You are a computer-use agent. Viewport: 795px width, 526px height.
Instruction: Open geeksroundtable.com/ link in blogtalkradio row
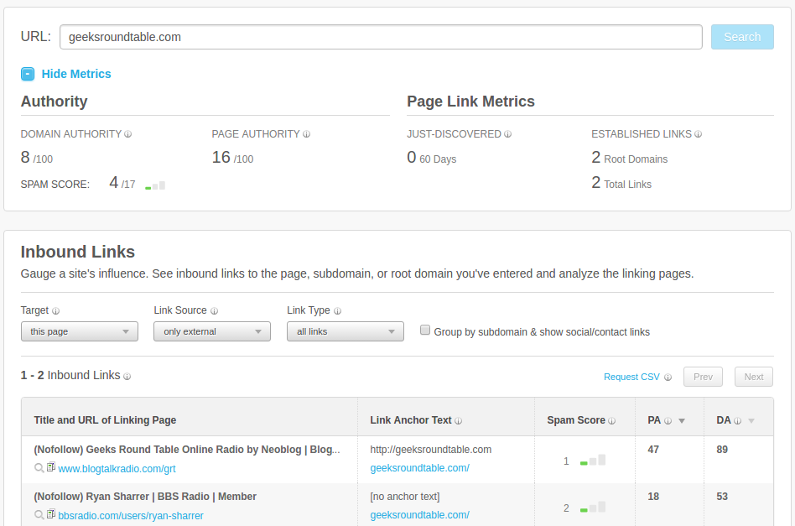click(420, 468)
